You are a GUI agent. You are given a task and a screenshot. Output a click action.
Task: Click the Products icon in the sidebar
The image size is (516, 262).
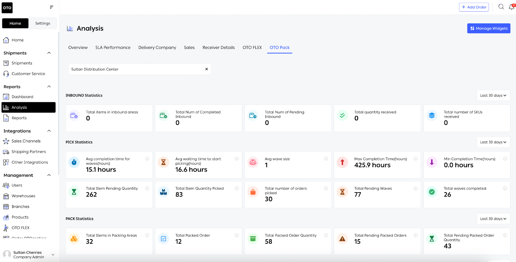tap(6, 217)
